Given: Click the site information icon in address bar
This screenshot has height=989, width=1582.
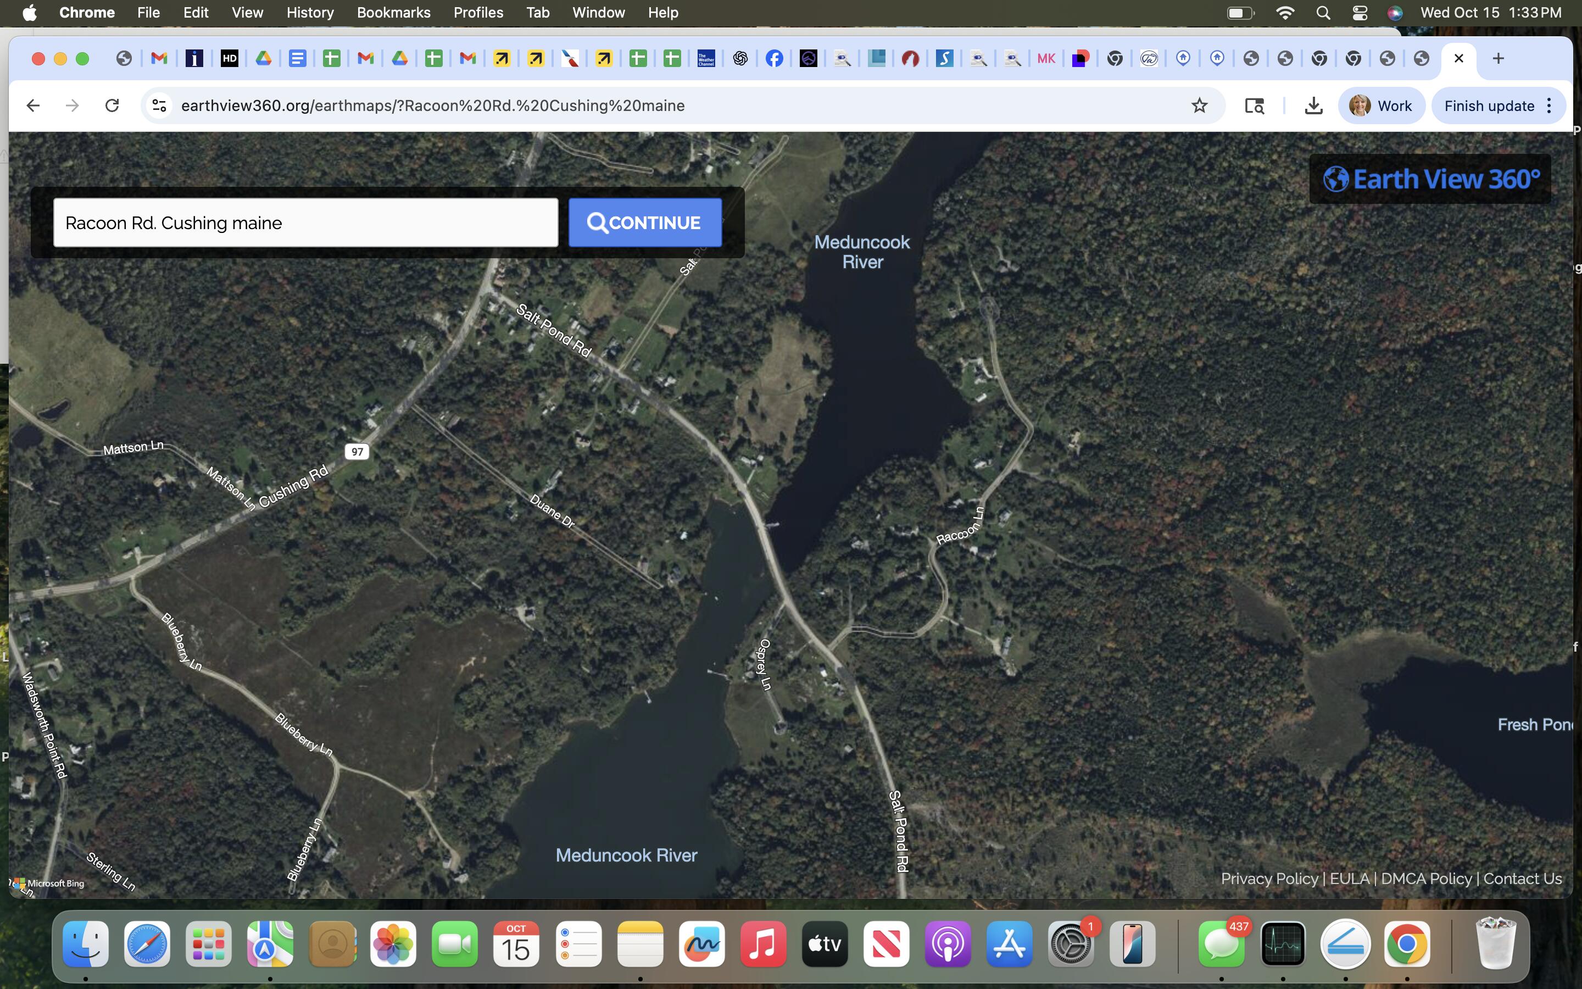Looking at the screenshot, I should click(158, 105).
